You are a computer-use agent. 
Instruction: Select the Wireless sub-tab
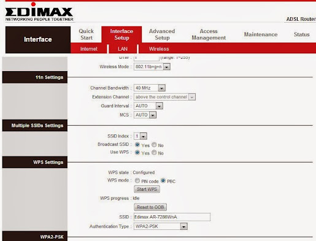pyautogui.click(x=159, y=49)
